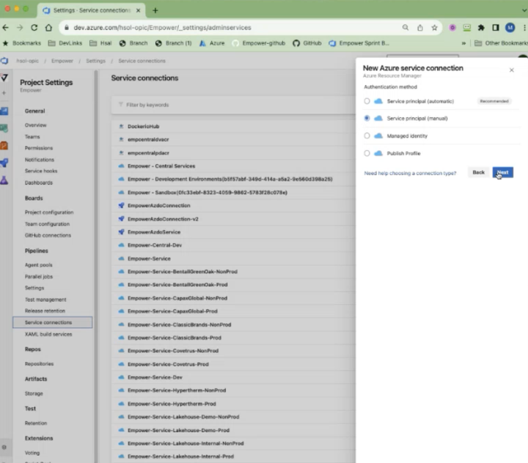Open the browser extensions puzzle icon
Image resolution: width=528 pixels, height=463 pixels.
481,28
